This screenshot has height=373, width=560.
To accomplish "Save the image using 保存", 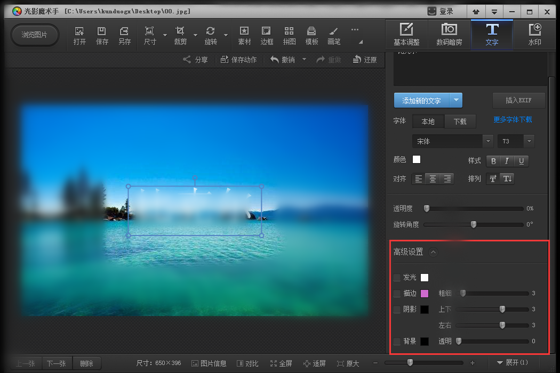I will 102,35.
